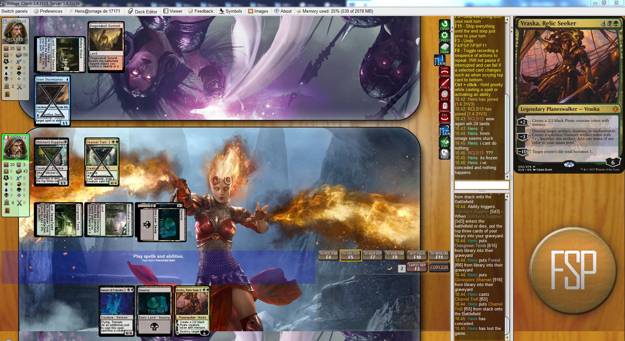Click the Untap phase icon
This screenshot has height=341, width=625.
pyautogui.click(x=444, y=25)
